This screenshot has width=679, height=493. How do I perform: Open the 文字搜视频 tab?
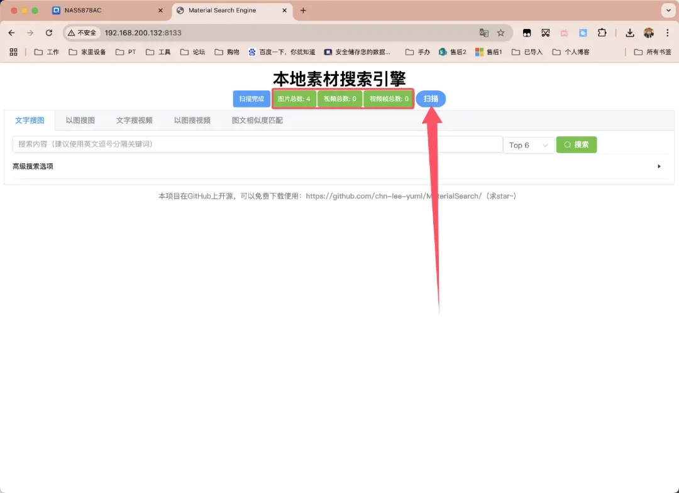tap(134, 121)
